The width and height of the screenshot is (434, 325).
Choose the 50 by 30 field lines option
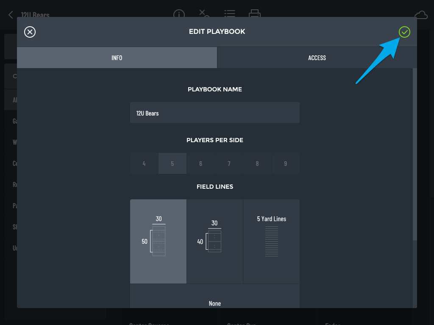coord(159,241)
